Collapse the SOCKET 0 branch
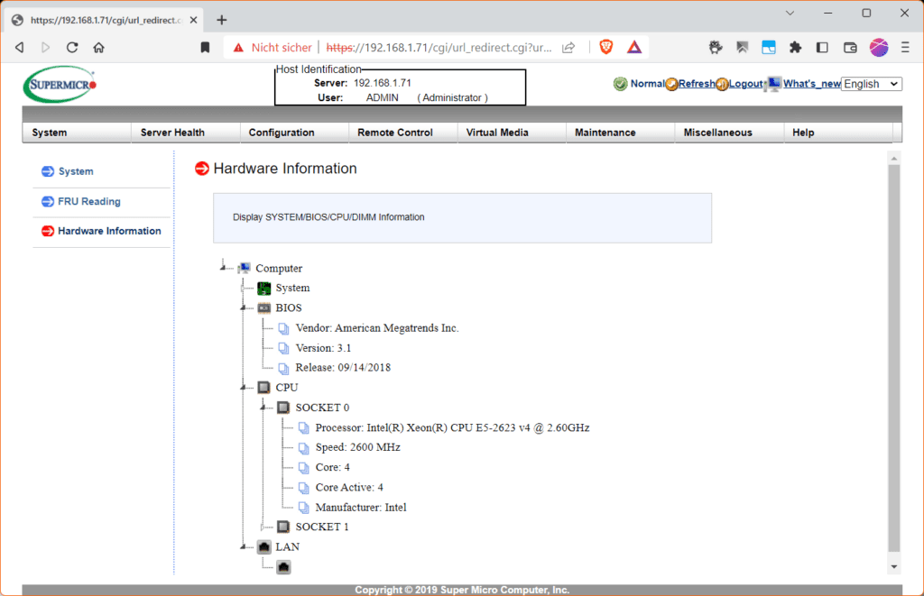 point(263,408)
